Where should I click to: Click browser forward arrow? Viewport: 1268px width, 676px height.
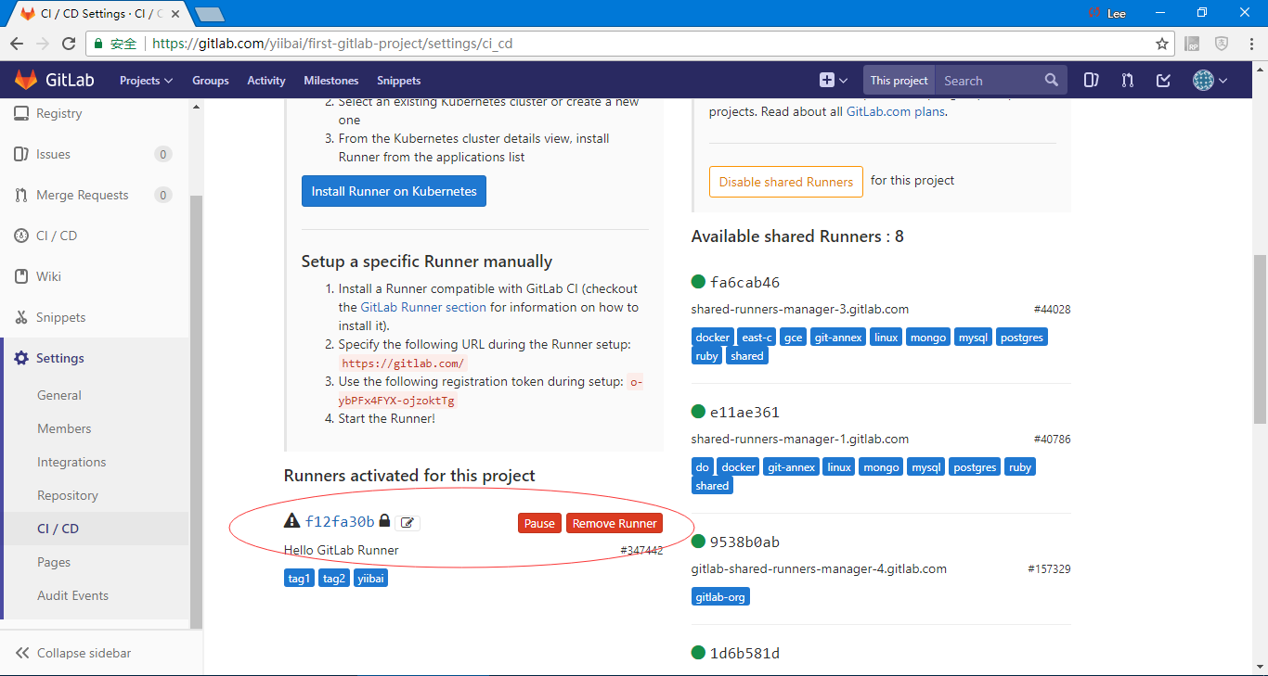pyautogui.click(x=43, y=44)
